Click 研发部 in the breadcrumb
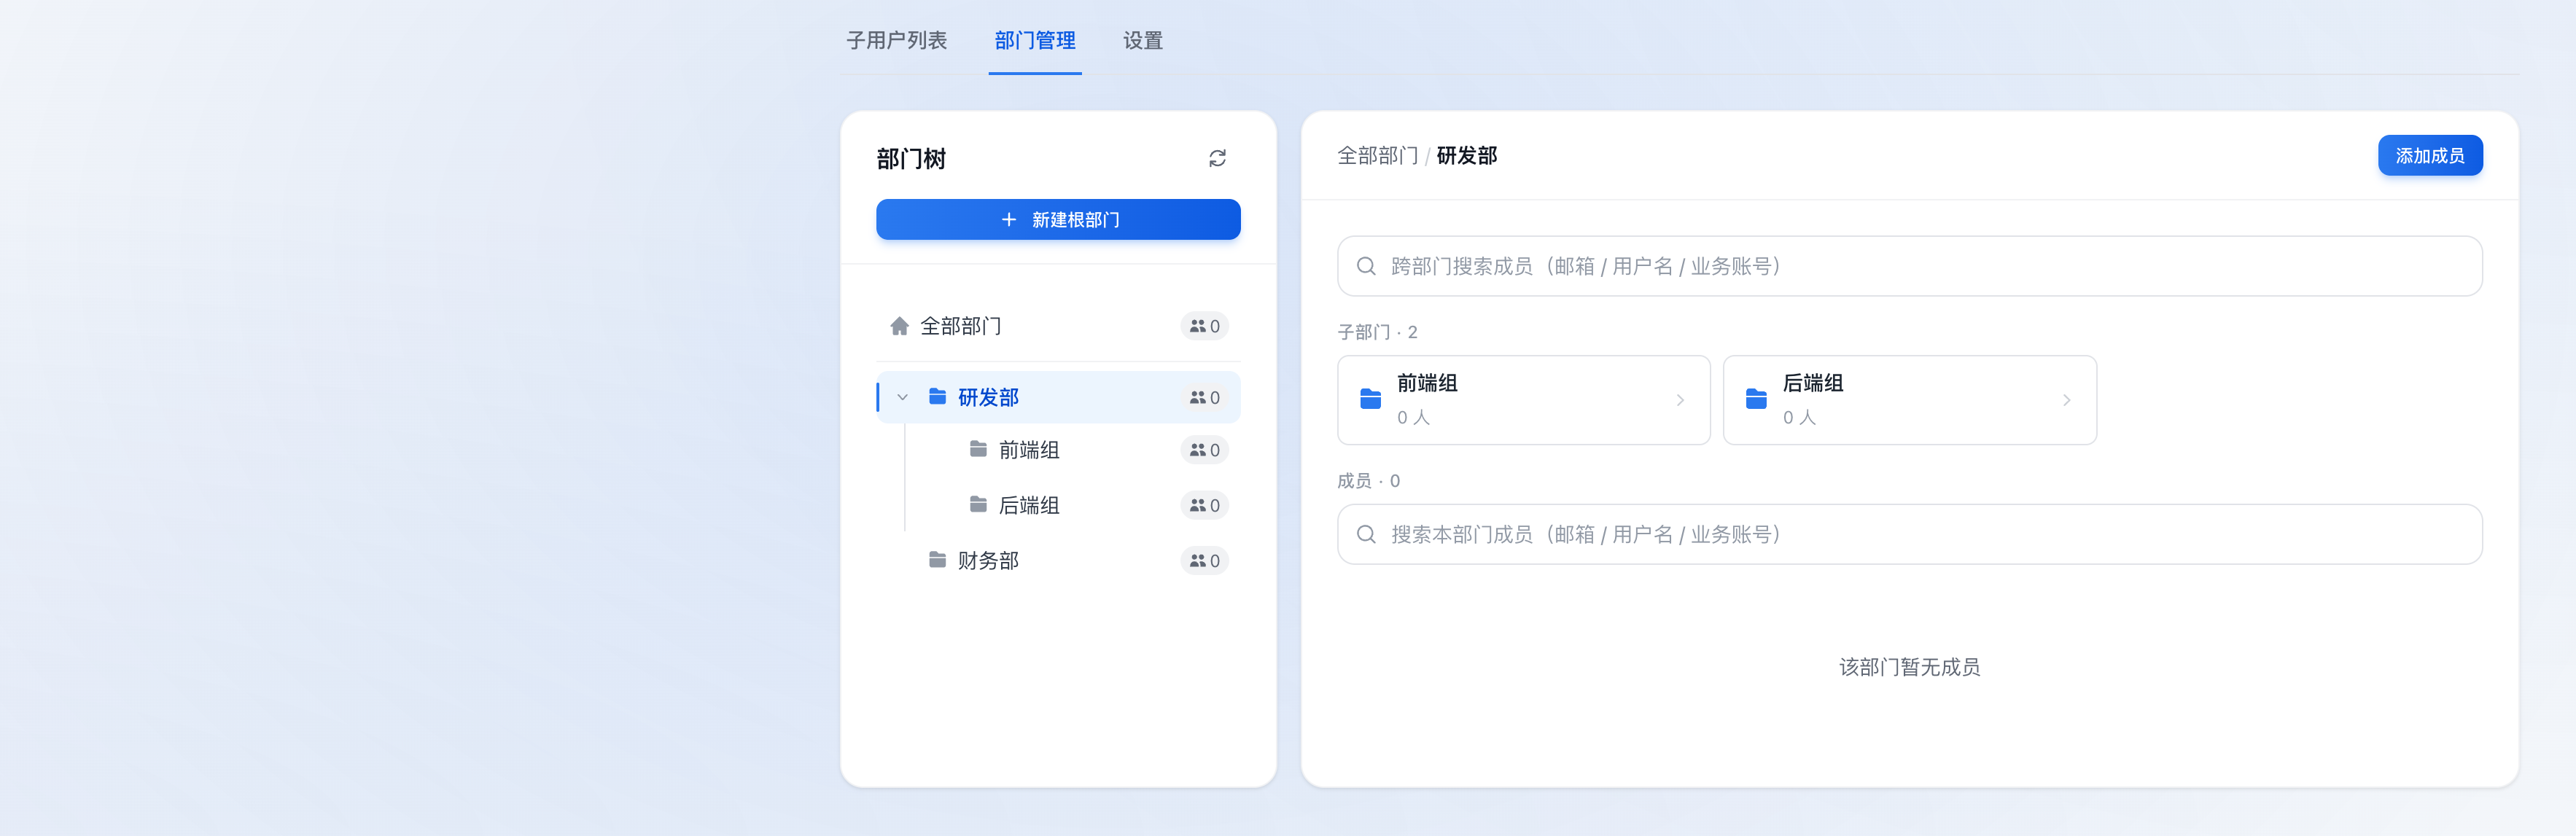 pos(1466,155)
